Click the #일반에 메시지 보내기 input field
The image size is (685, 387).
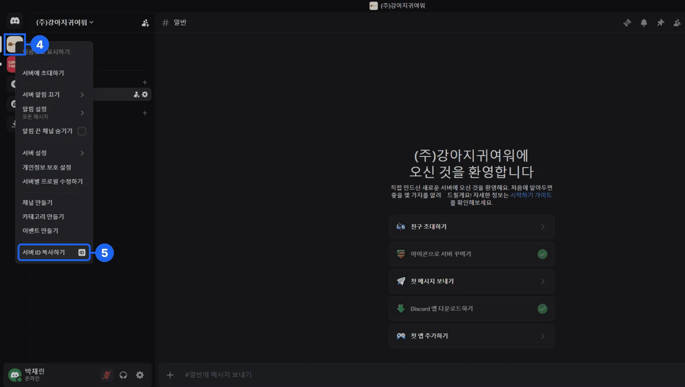click(x=370, y=375)
